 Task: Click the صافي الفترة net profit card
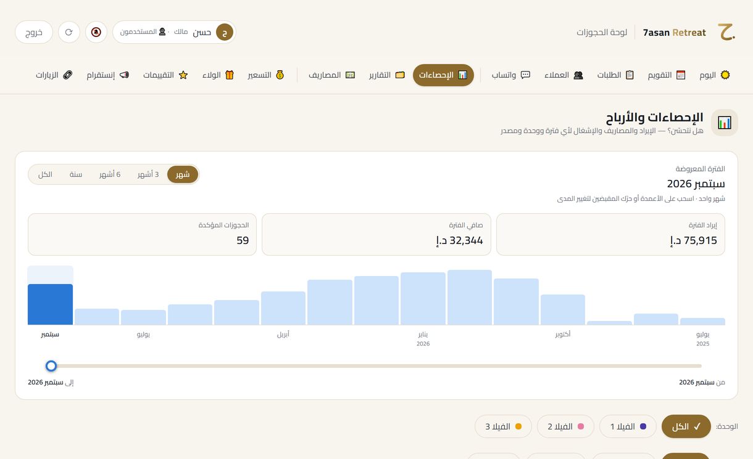click(376, 234)
